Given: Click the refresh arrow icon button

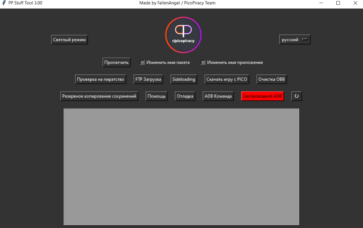Looking at the screenshot, I should click(297, 96).
